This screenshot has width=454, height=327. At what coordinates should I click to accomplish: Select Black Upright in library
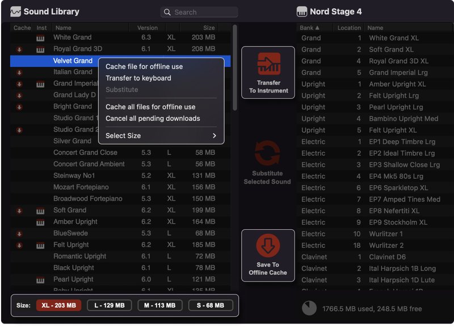(120, 268)
